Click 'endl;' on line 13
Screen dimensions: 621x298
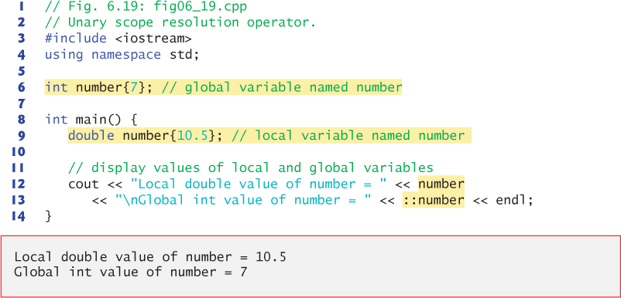(x=514, y=200)
